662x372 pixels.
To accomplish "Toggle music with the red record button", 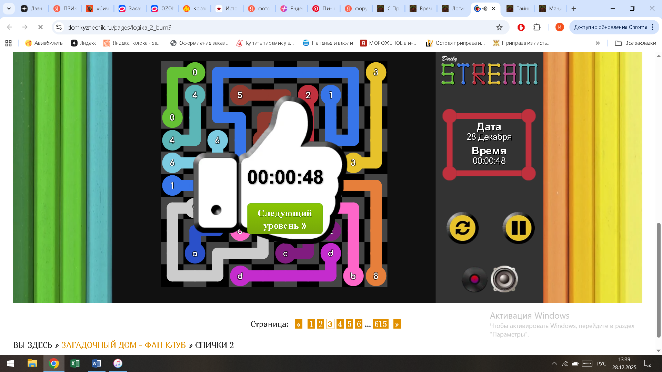I will [x=474, y=279].
